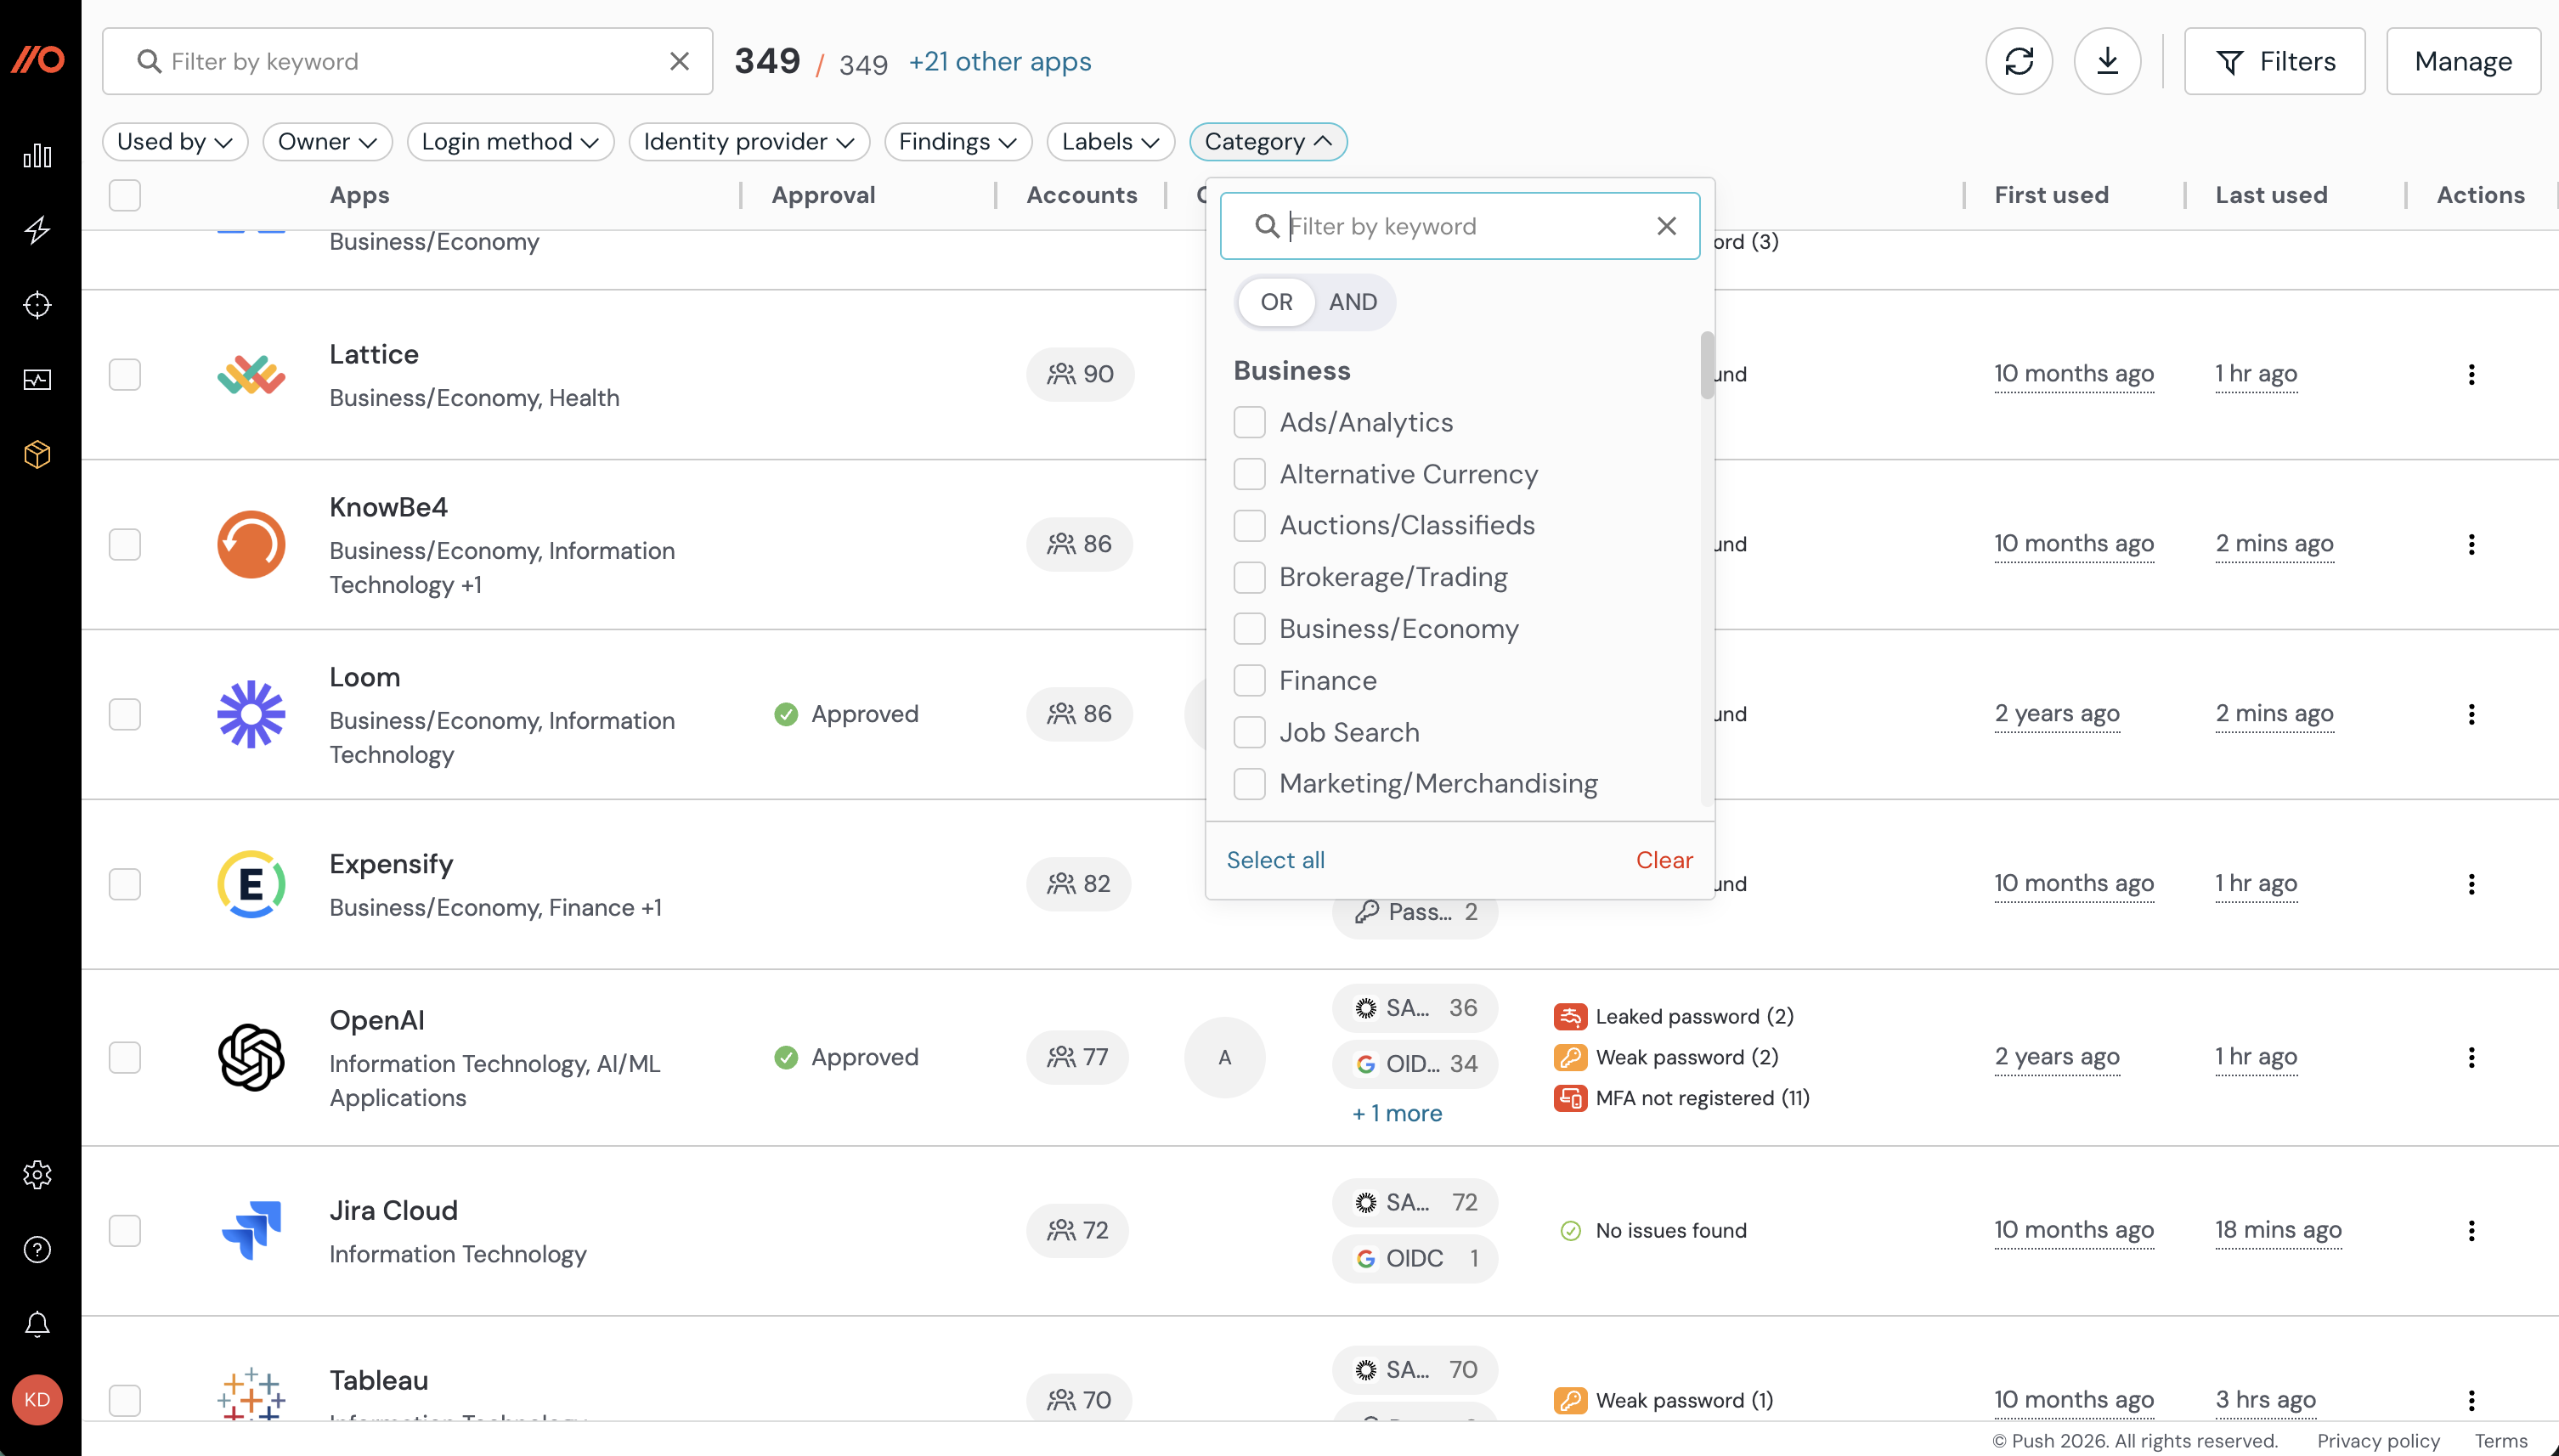Image resolution: width=2559 pixels, height=1456 pixels.
Task: Open the help question mark icon
Action: (x=37, y=1249)
